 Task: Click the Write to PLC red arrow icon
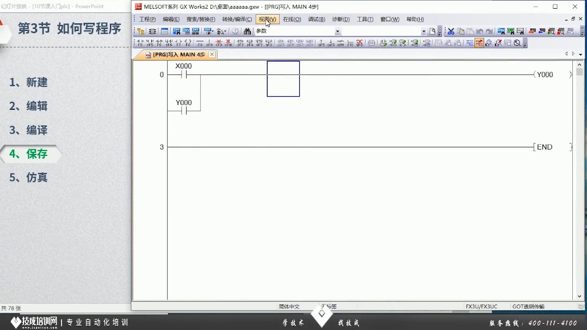[x=532, y=32]
